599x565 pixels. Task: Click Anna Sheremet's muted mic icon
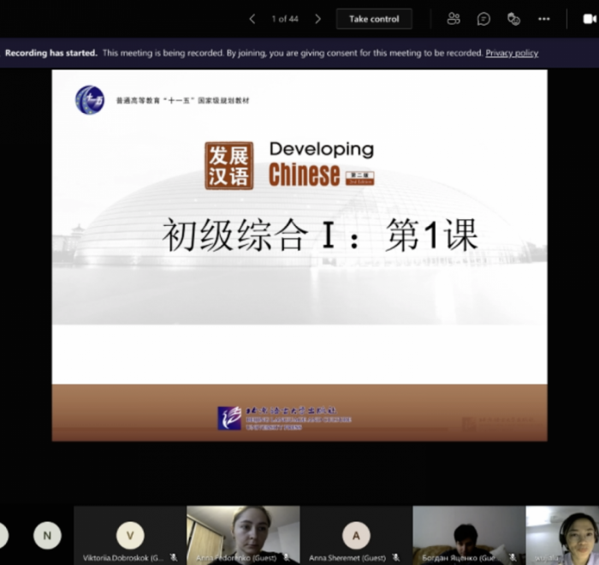pos(396,558)
